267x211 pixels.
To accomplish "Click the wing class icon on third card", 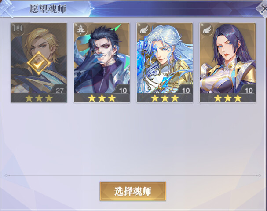I will (143, 30).
